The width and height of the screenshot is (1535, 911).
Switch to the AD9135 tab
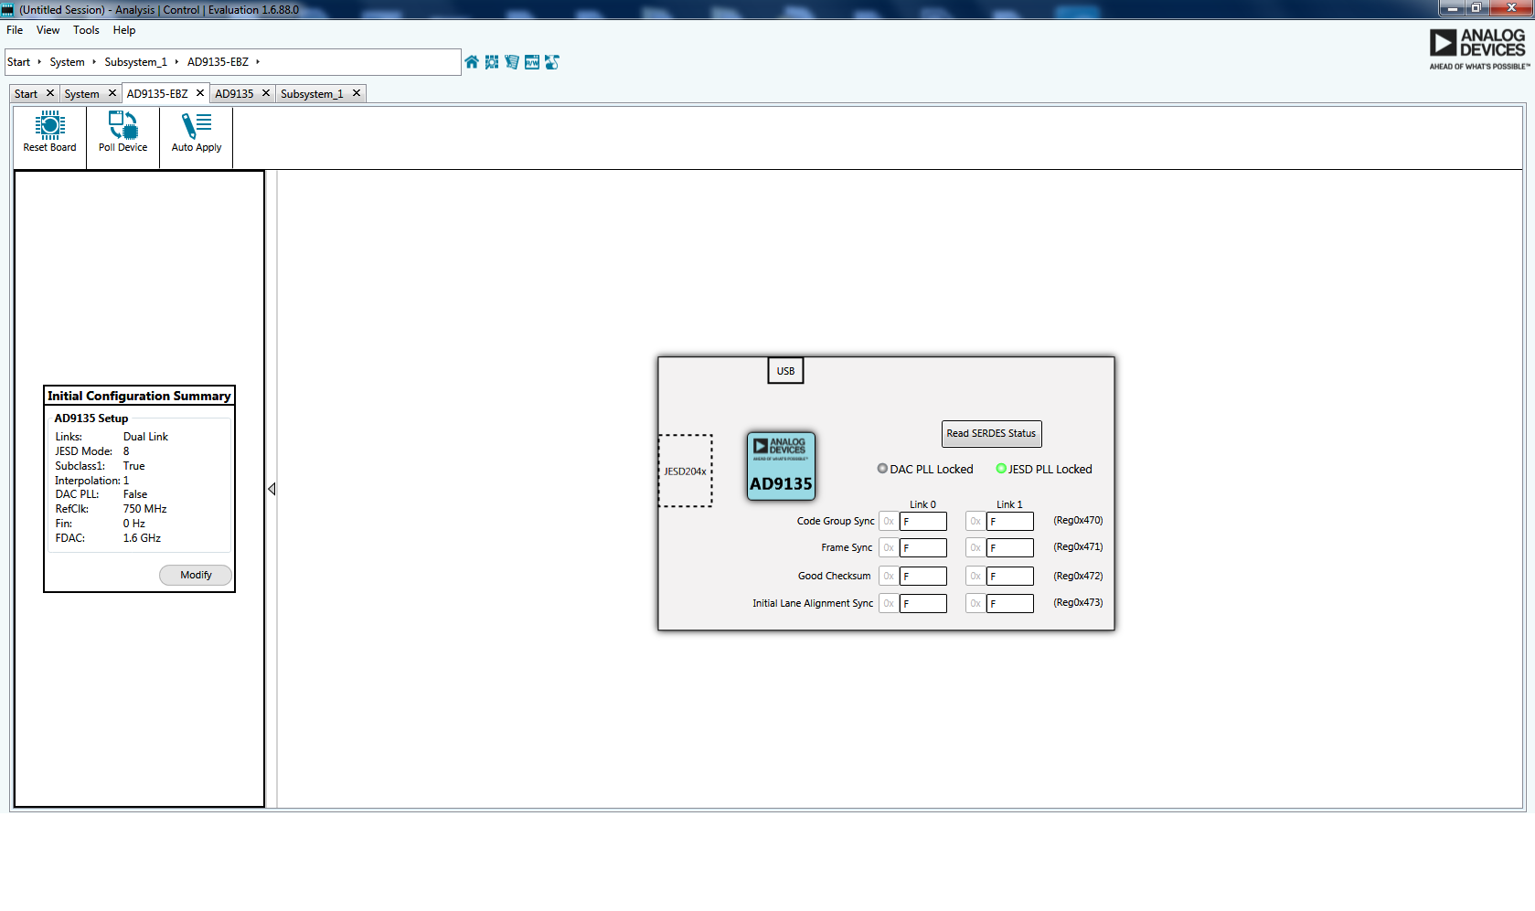(236, 92)
